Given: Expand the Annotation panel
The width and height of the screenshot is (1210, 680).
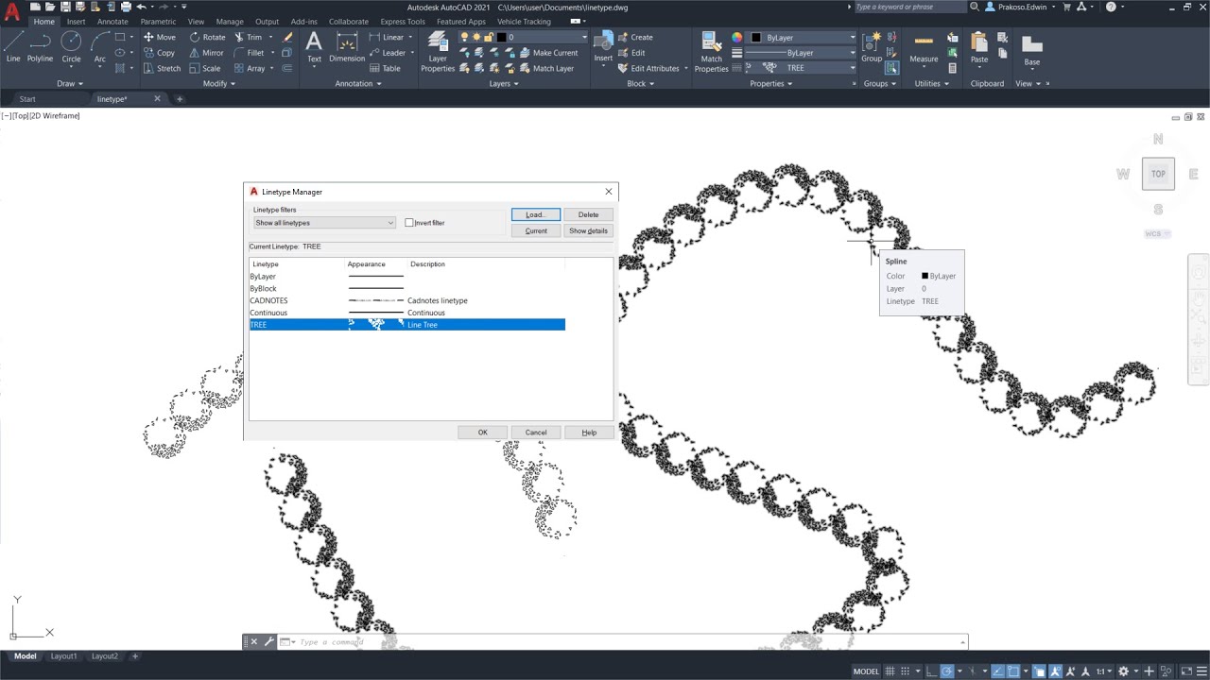Looking at the screenshot, I should (358, 83).
